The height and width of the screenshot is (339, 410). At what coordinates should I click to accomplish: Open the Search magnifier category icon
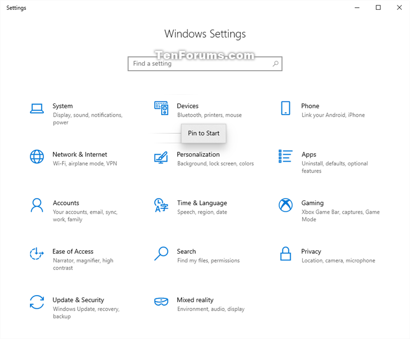click(161, 254)
